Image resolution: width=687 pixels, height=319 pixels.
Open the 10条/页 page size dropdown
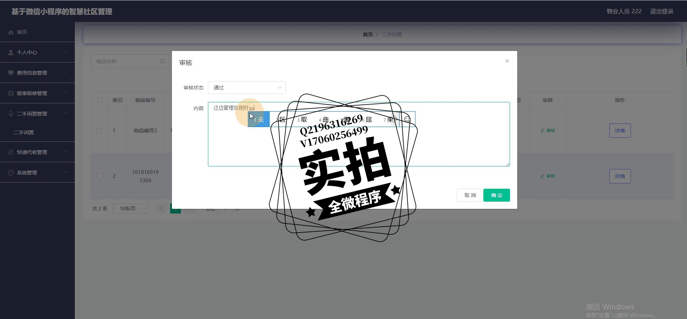coord(131,208)
